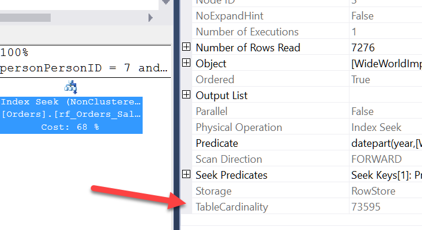Click the Storage RowStore value
Viewport: 422px width, 230px height.
[373, 191]
